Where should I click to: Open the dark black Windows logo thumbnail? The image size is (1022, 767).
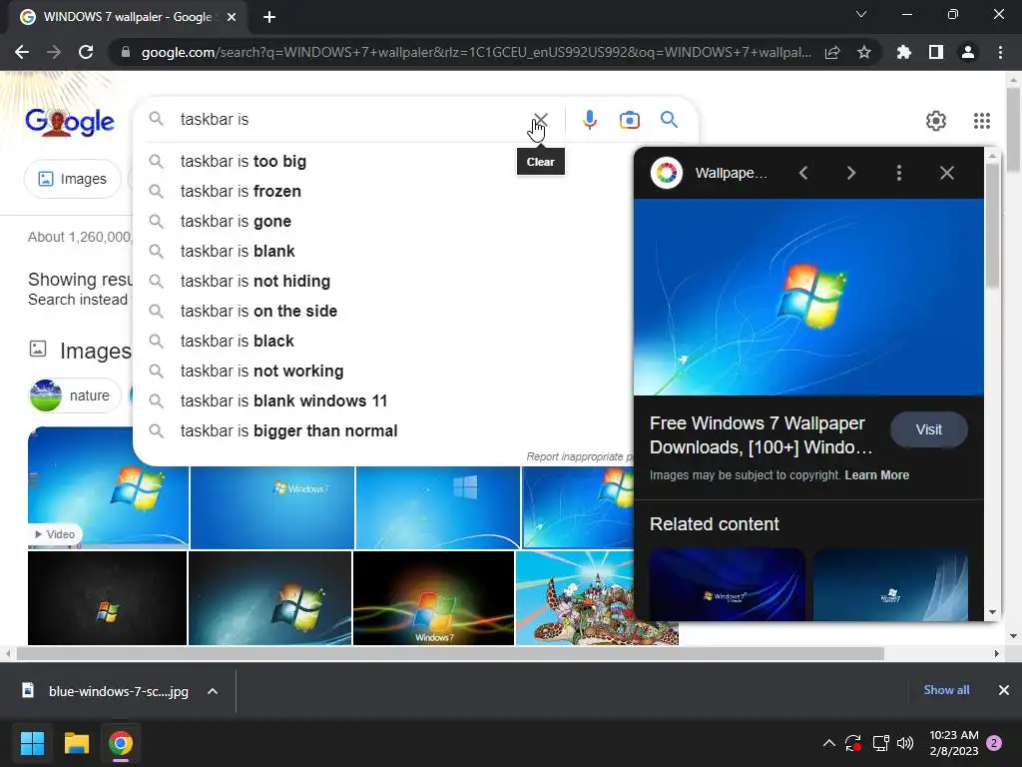coord(107,598)
